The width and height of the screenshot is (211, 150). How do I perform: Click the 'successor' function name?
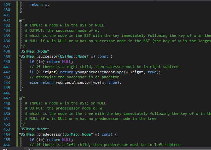tap(48, 56)
